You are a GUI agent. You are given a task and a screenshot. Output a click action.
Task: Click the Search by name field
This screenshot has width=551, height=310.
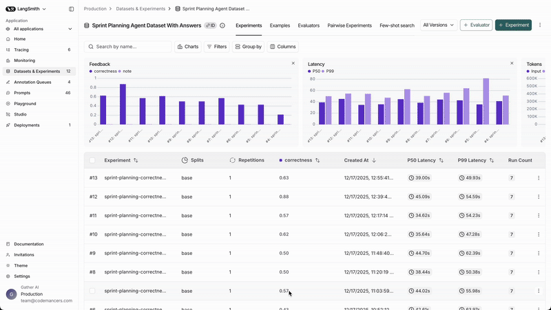point(131,47)
